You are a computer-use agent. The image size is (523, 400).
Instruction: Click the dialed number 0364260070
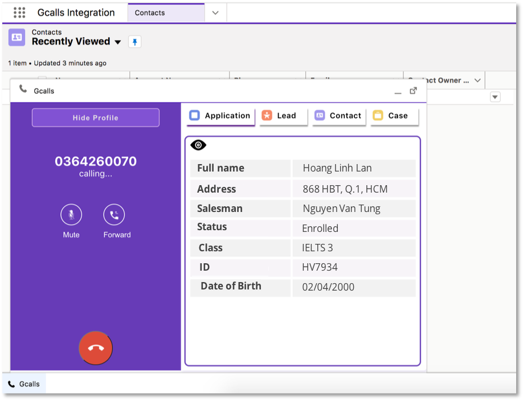point(96,161)
